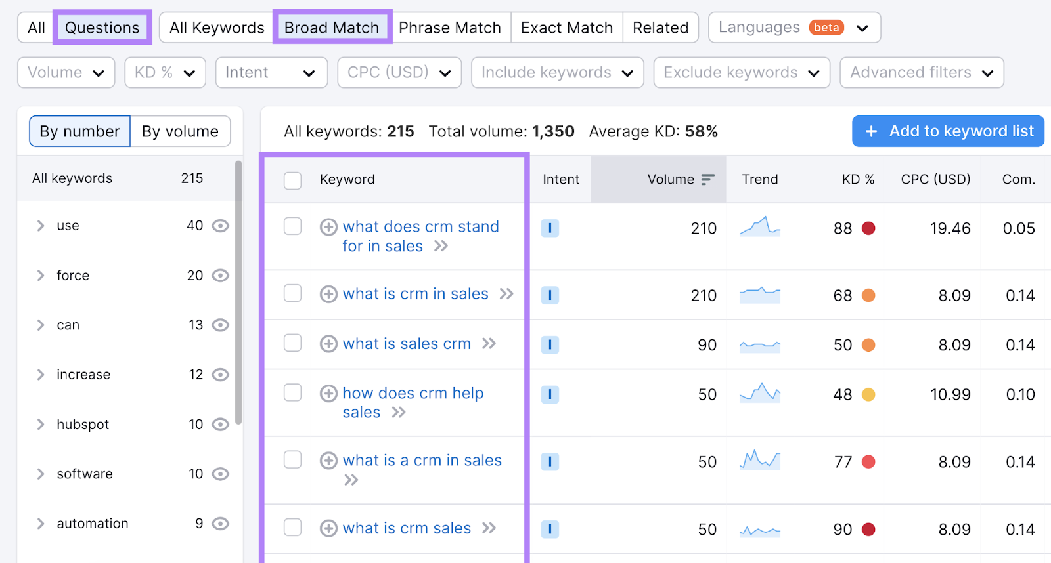Switch to the Exact Match tab
This screenshot has width=1051, height=563.
point(566,27)
